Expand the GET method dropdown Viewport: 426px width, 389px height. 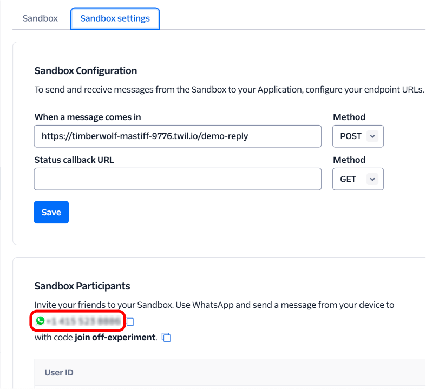point(358,179)
